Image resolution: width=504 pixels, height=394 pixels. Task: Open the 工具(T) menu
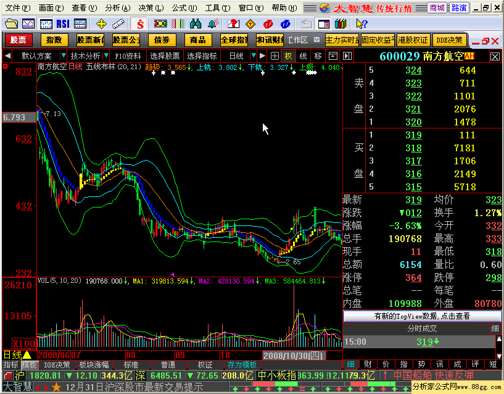[x=218, y=8]
